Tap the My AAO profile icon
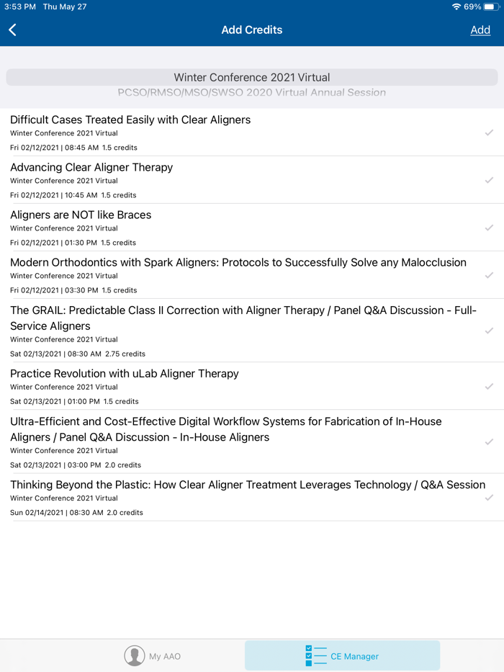 point(135,655)
